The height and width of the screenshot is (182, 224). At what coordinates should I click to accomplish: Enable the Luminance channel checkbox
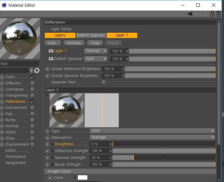tap(33, 89)
